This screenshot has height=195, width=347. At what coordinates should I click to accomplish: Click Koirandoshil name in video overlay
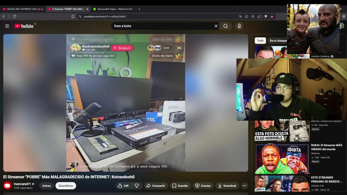click(96, 46)
